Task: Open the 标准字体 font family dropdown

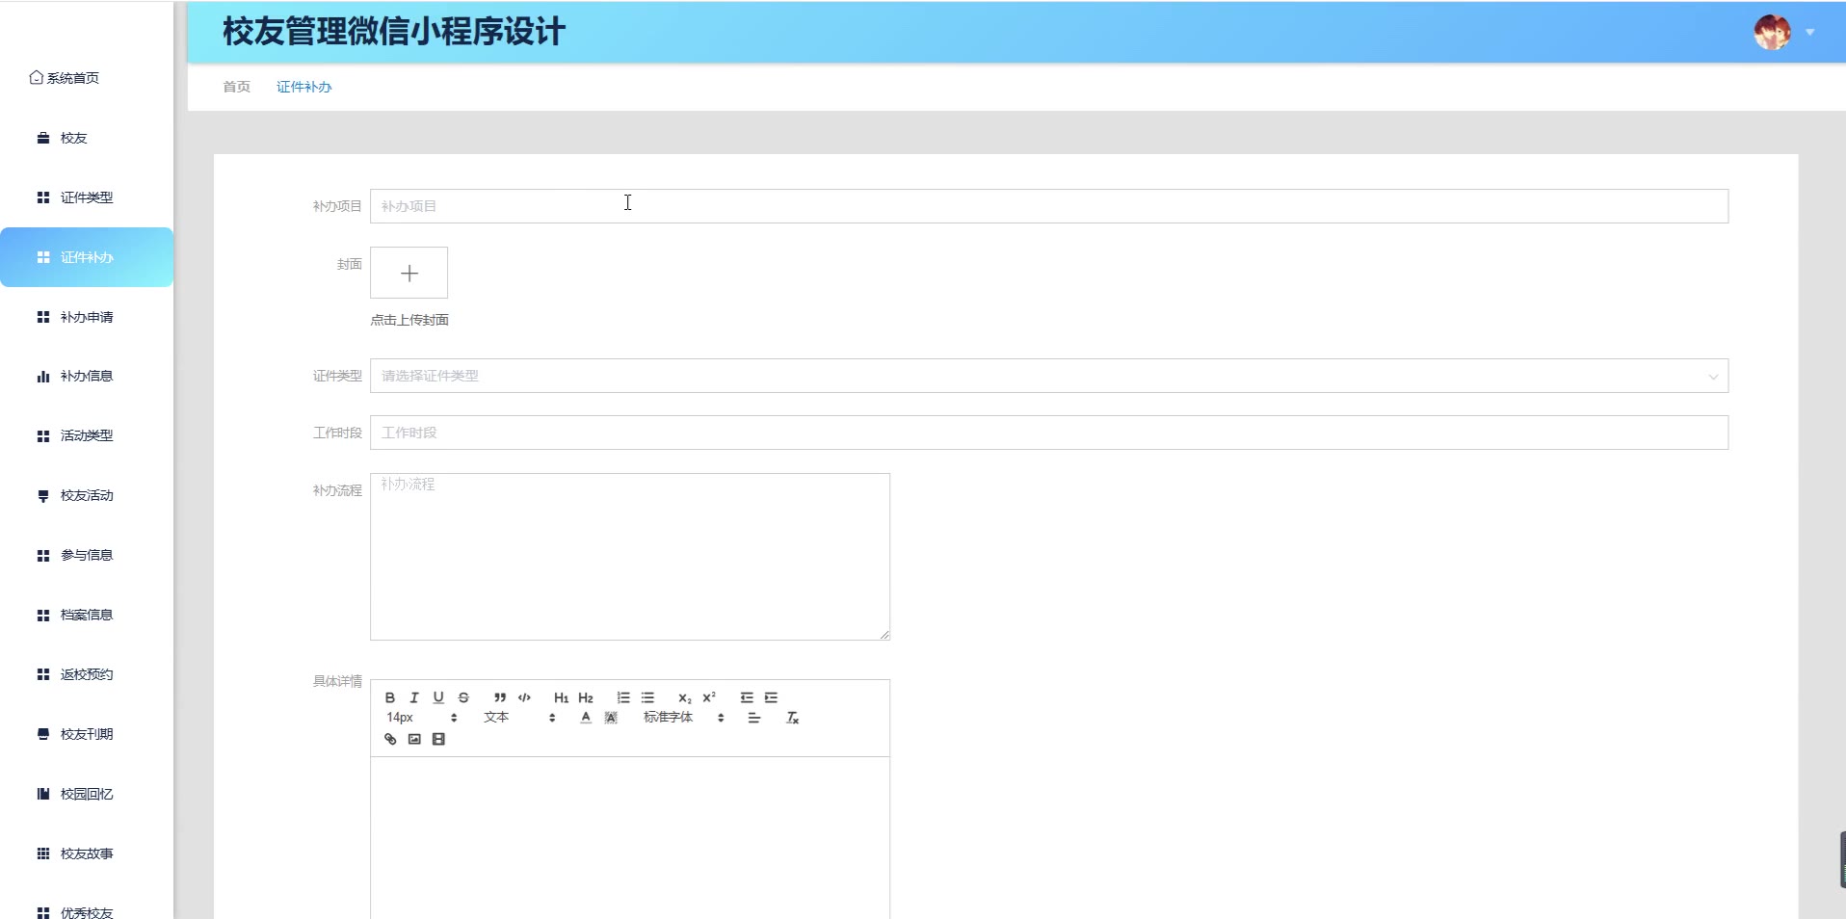Action: click(x=684, y=718)
